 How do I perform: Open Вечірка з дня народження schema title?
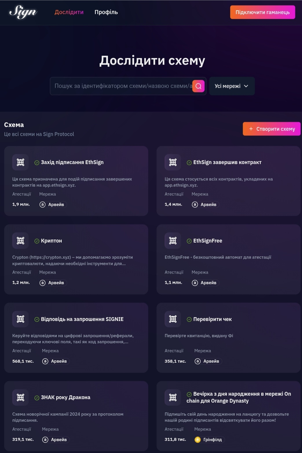[239, 397]
